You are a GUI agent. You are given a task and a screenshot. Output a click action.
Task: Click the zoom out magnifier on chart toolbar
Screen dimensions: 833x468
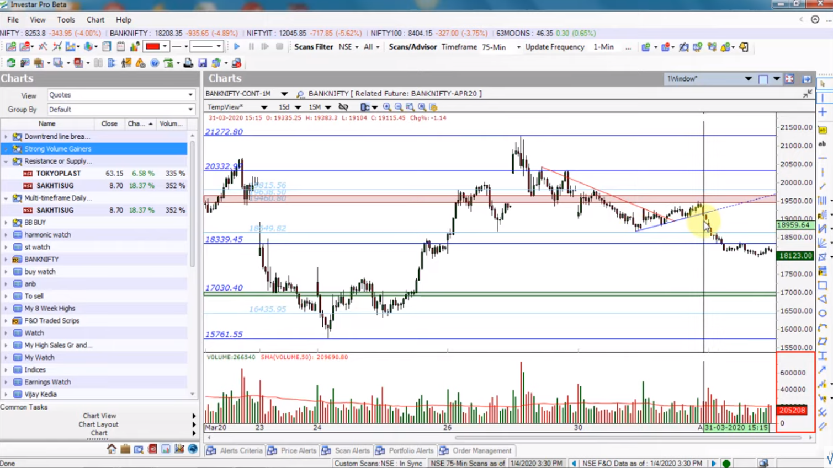click(x=399, y=107)
